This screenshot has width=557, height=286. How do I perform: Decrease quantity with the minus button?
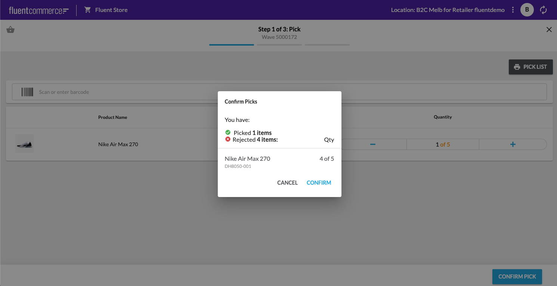pyautogui.click(x=372, y=144)
